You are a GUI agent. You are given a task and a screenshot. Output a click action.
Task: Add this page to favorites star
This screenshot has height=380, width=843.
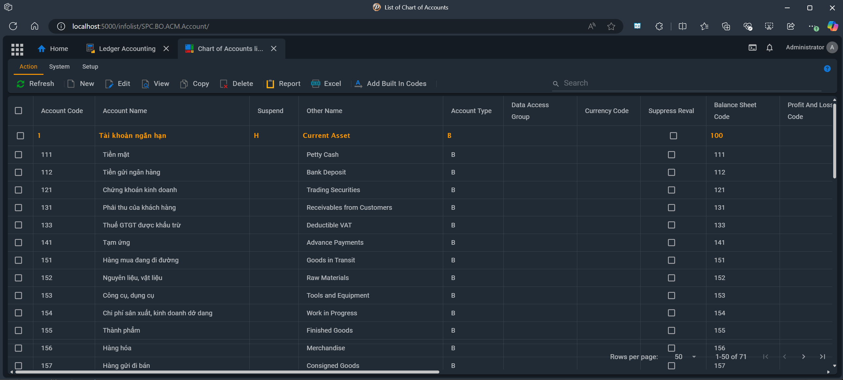coord(611,26)
